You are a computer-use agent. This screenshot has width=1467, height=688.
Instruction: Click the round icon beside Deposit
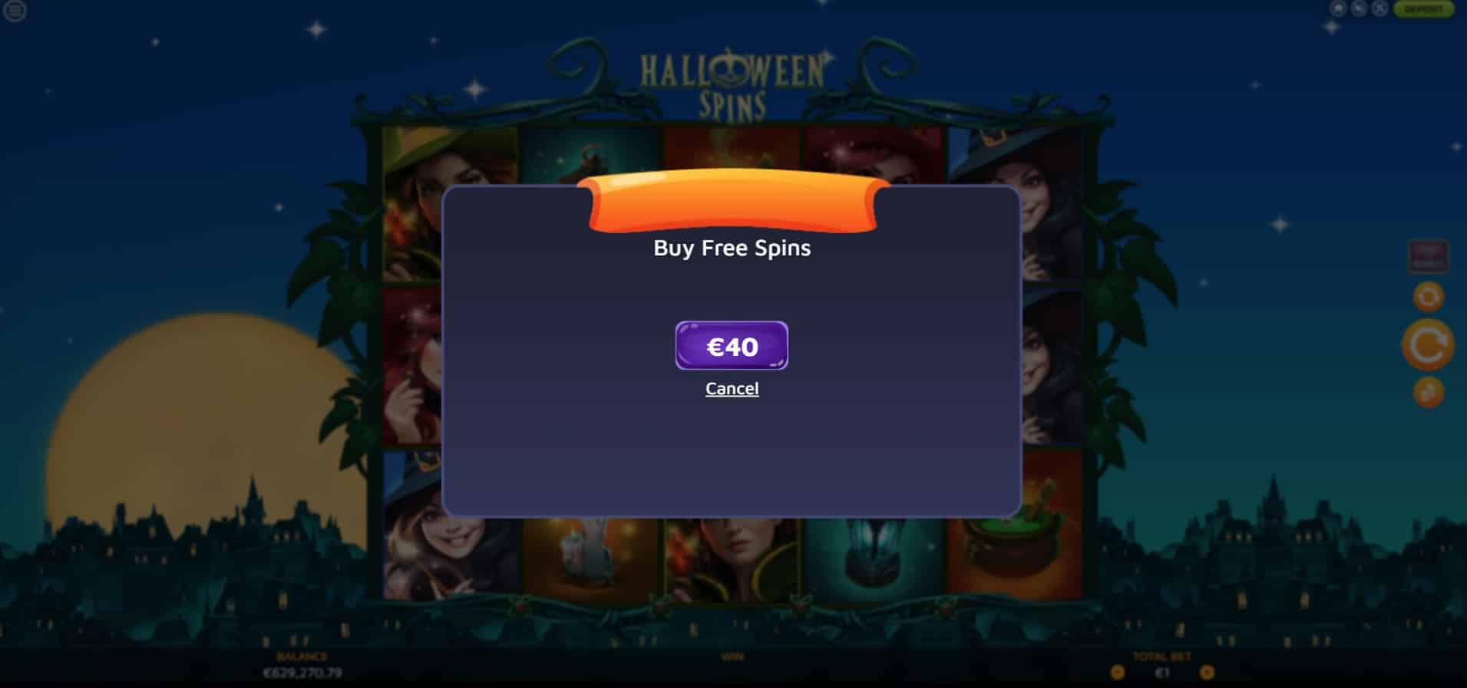pos(1379,8)
